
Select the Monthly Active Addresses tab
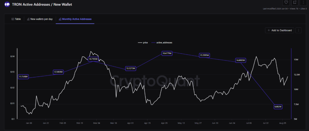click(75, 19)
